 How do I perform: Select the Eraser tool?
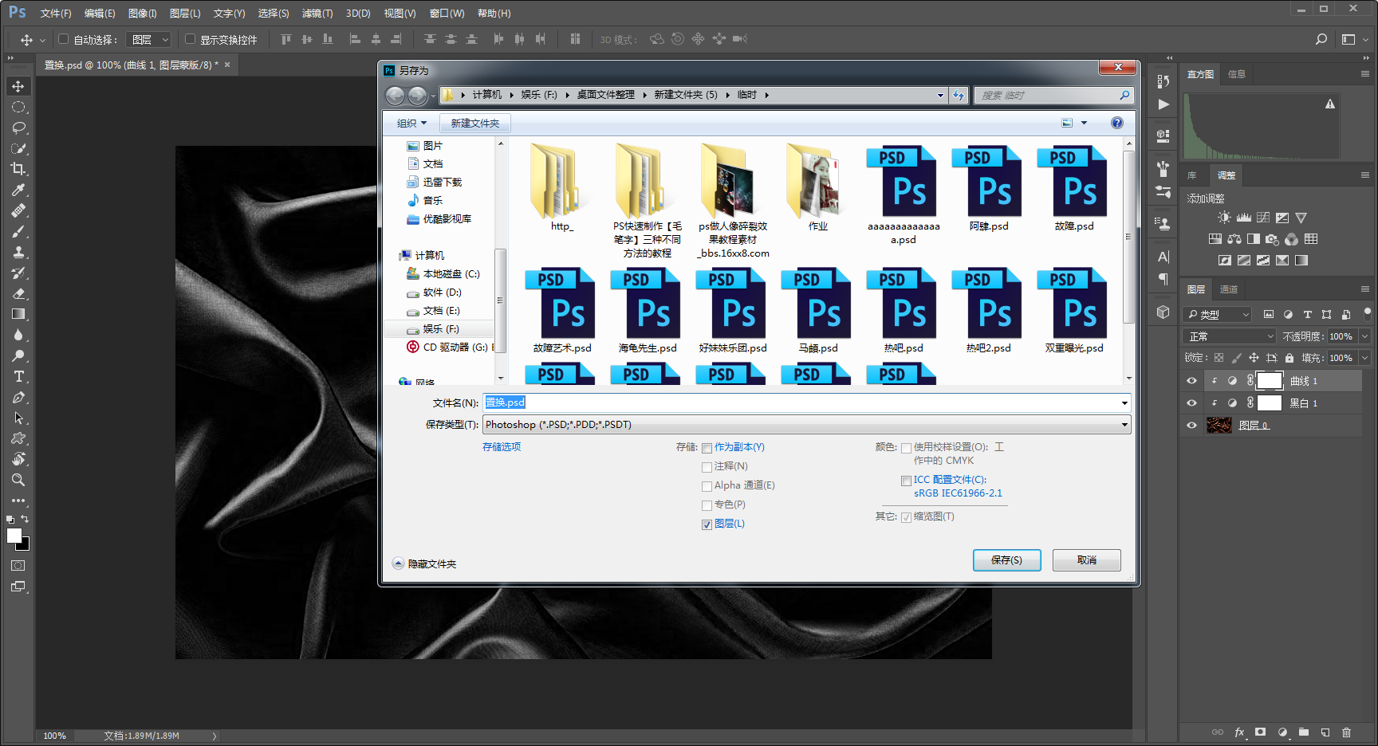tap(18, 293)
